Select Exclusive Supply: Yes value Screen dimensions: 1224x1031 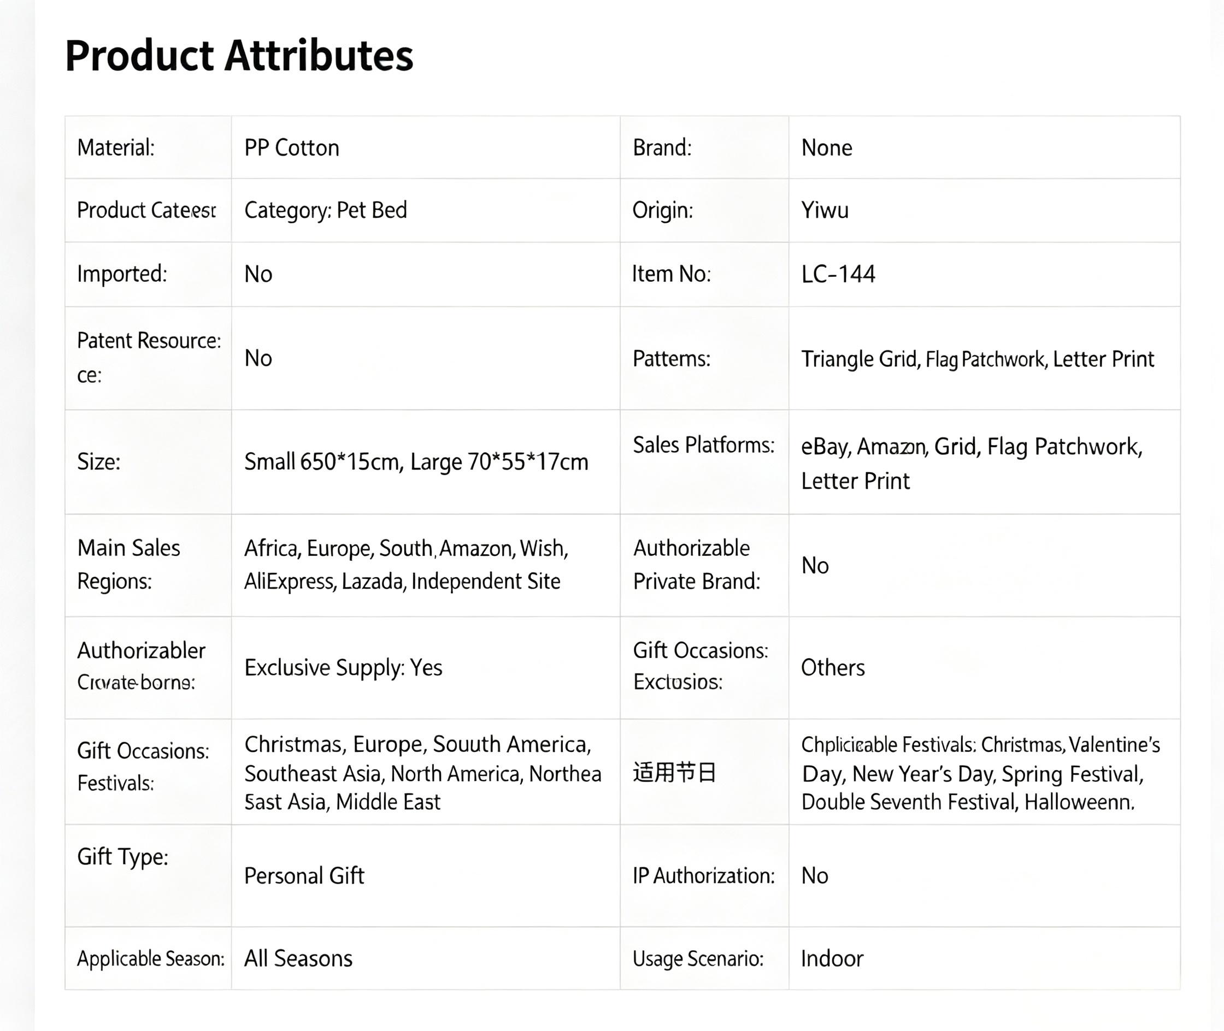pos(343,667)
